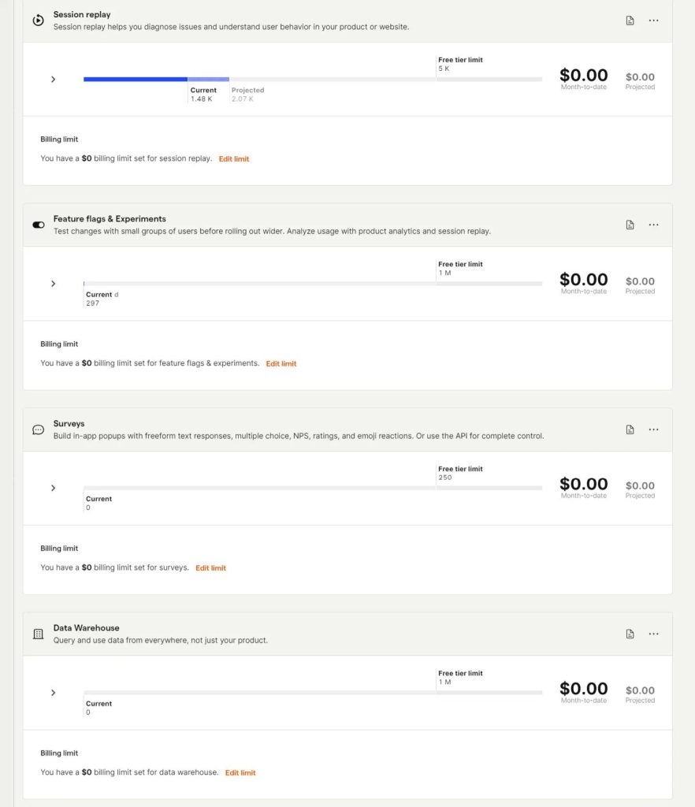Open the Session replay docs icon

630,20
